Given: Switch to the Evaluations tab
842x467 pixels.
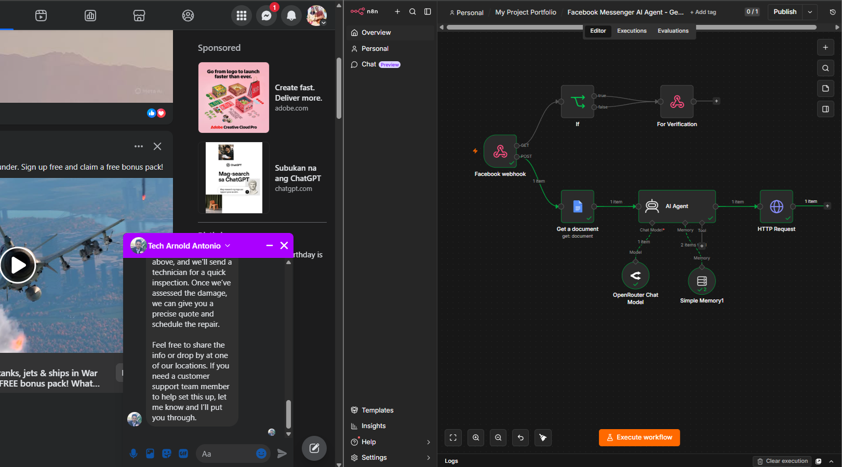Looking at the screenshot, I should pyautogui.click(x=673, y=31).
